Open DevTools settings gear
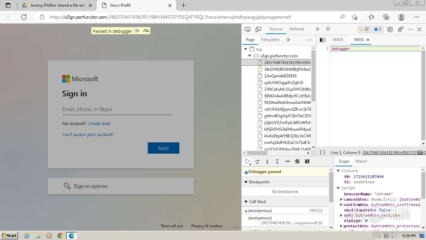The height and width of the screenshot is (240, 426). [390, 29]
